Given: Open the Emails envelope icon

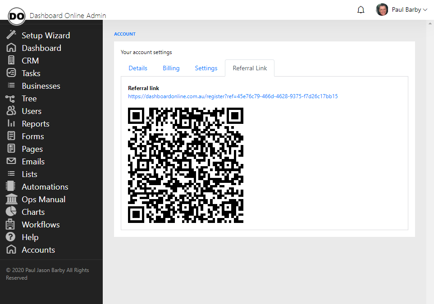Looking at the screenshot, I should (x=11, y=161).
